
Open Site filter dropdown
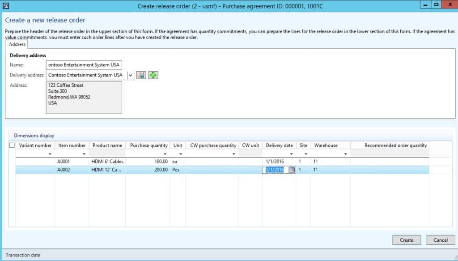[x=306, y=154]
